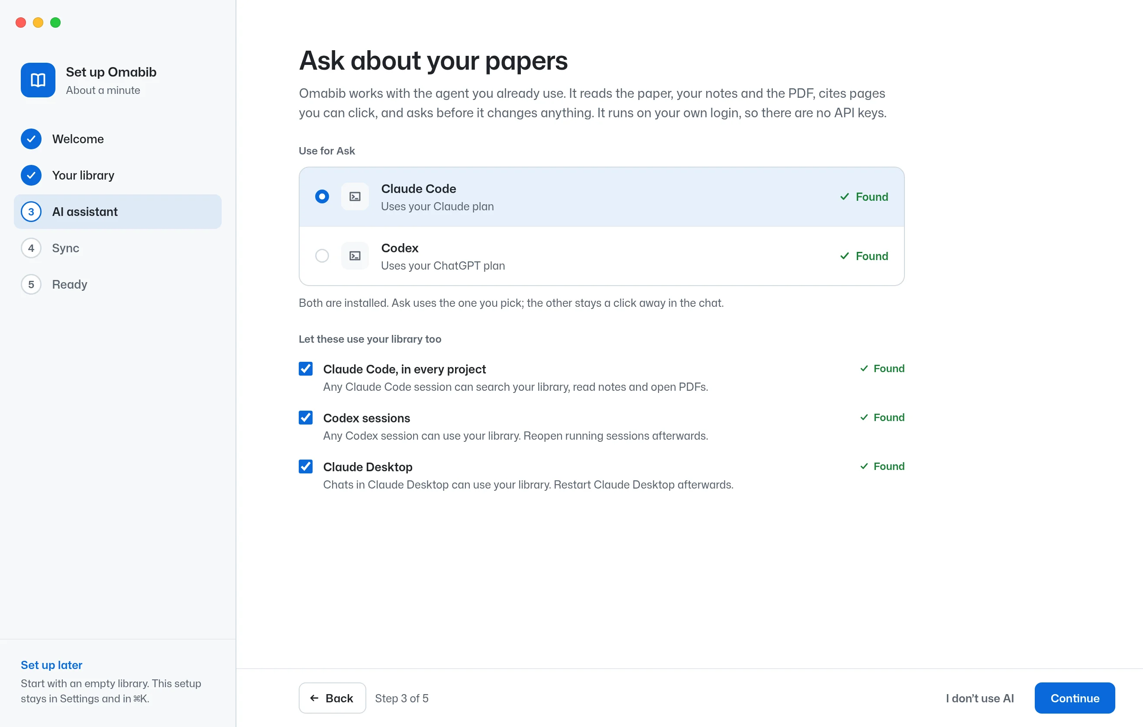This screenshot has width=1143, height=727.
Task: Click the step 4 Sync number circle
Action: [31, 248]
